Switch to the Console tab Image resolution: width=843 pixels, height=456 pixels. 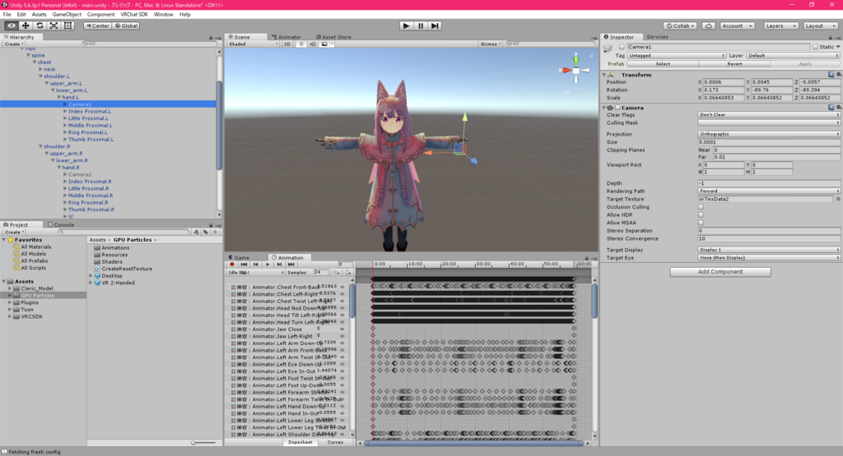(61, 225)
